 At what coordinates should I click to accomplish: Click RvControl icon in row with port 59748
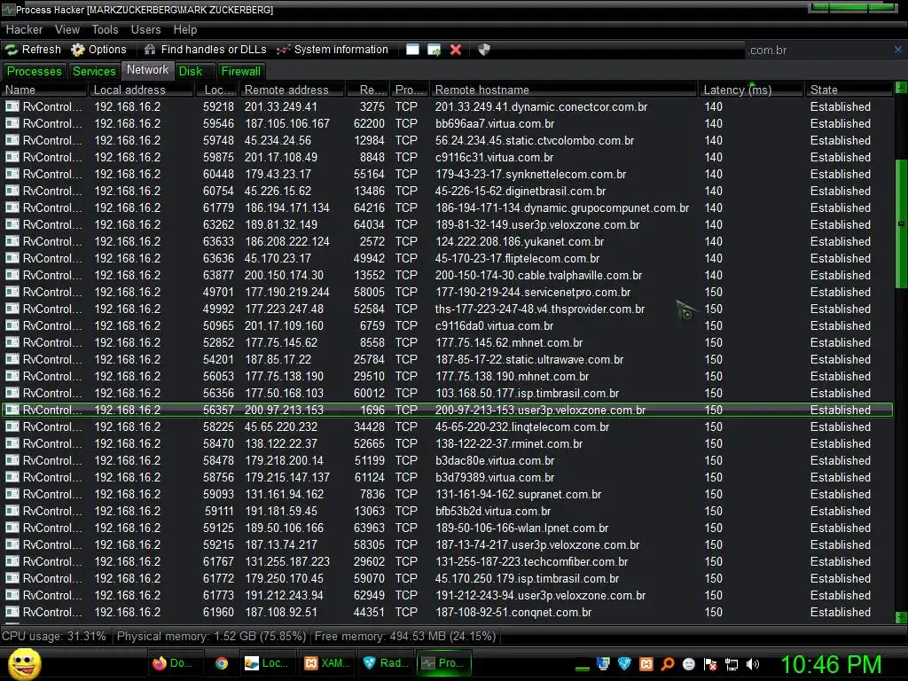pyautogui.click(x=12, y=140)
